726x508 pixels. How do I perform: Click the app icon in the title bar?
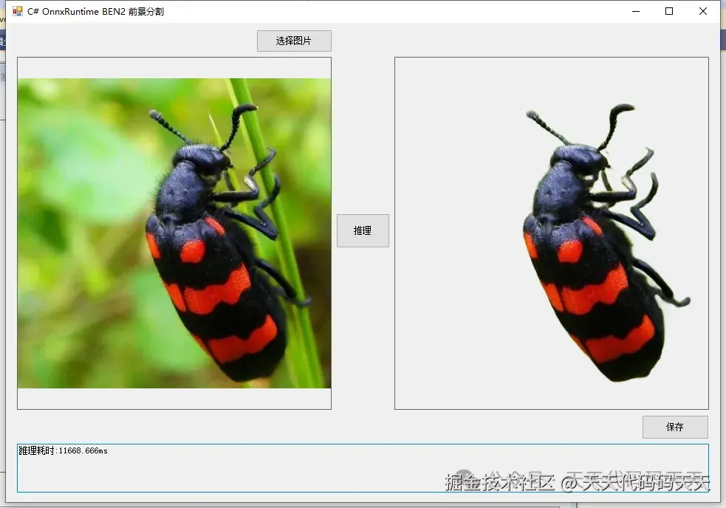point(18,11)
